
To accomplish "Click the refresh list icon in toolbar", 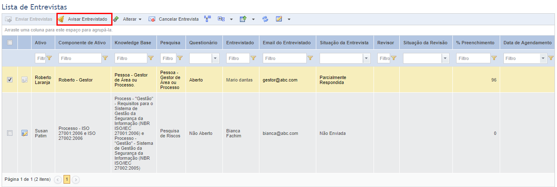I will click(x=265, y=19).
